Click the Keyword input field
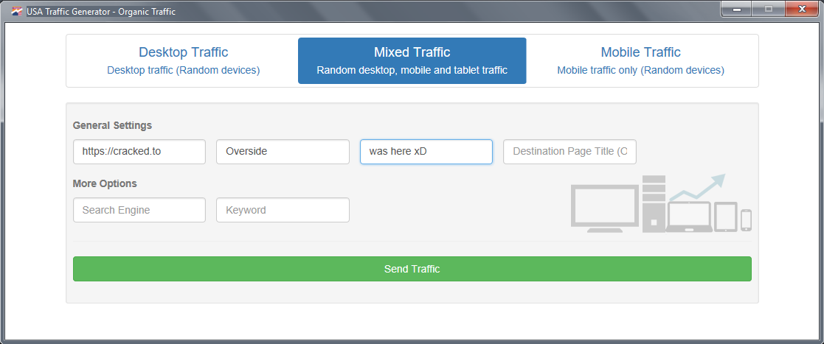 (x=283, y=210)
